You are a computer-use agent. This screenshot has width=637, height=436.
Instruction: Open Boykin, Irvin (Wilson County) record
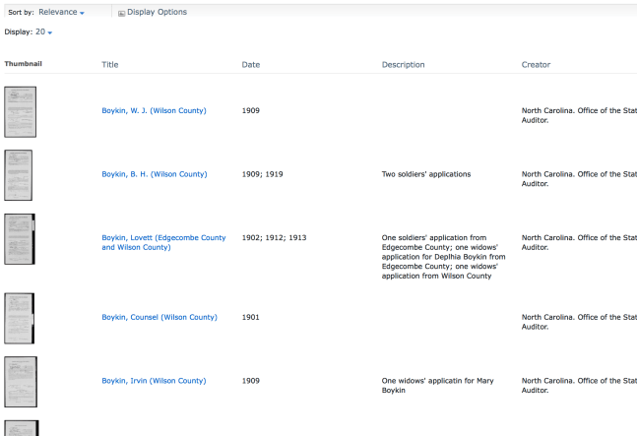point(154,381)
